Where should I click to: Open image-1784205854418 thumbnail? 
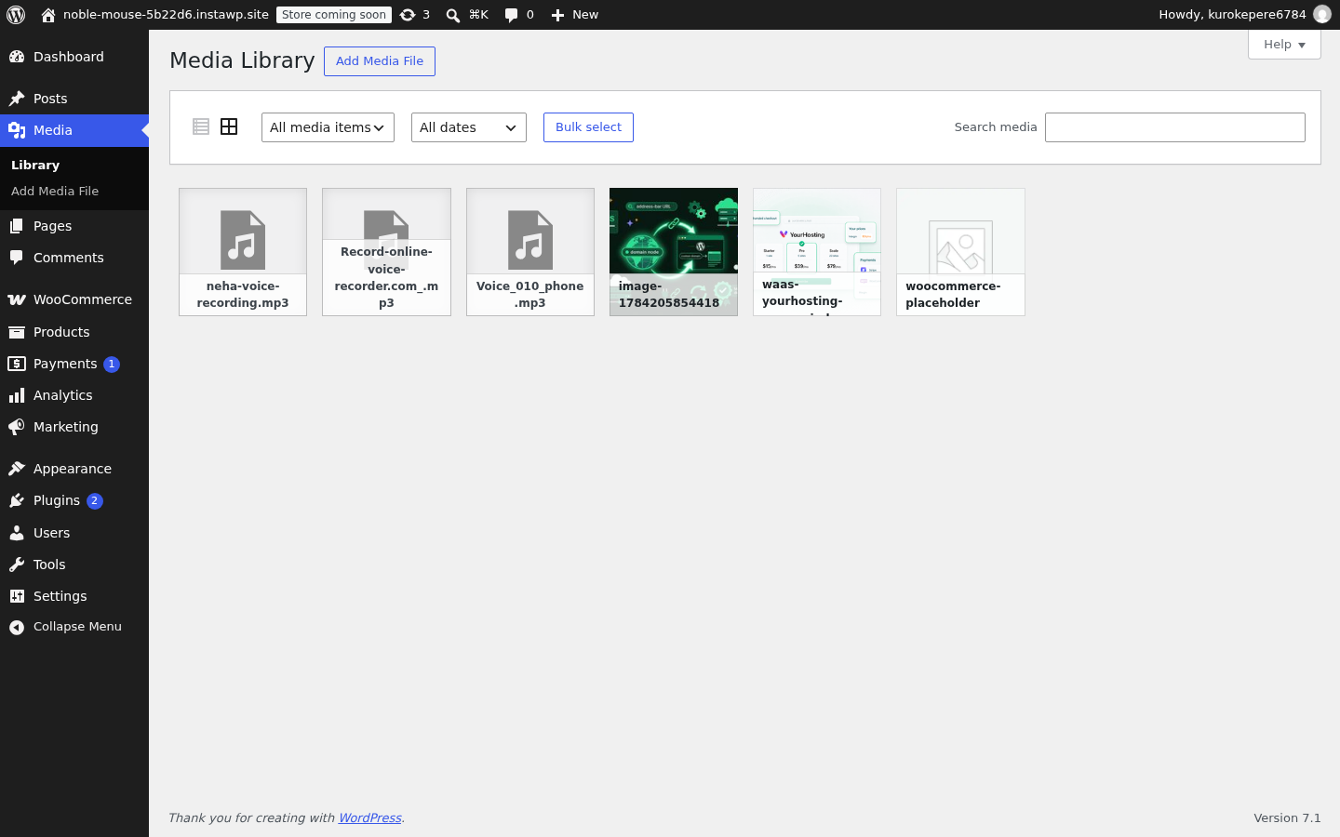(674, 252)
